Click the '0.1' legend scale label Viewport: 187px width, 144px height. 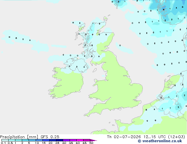pyautogui.click(x=3, y=143)
